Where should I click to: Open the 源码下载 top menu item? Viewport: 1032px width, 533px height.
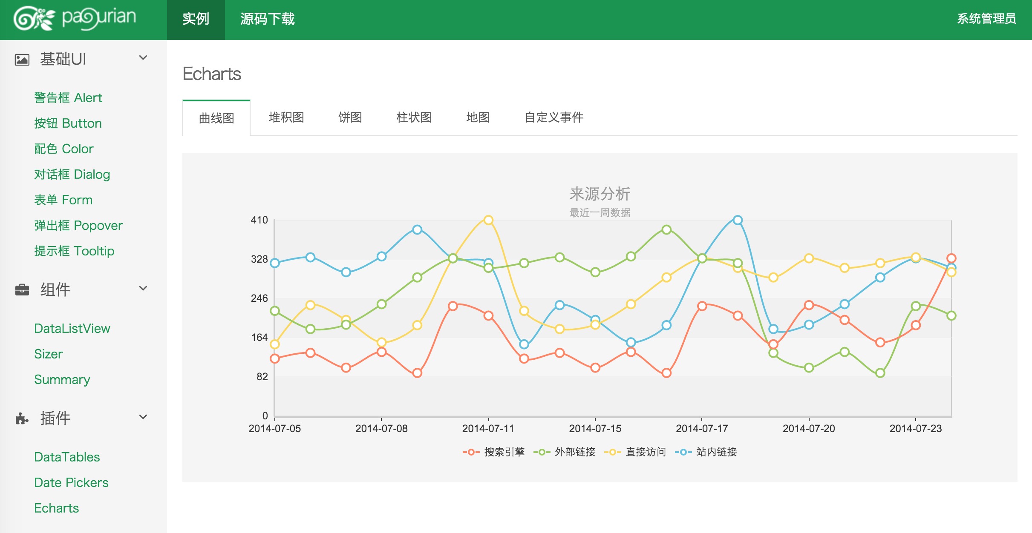[x=267, y=19]
